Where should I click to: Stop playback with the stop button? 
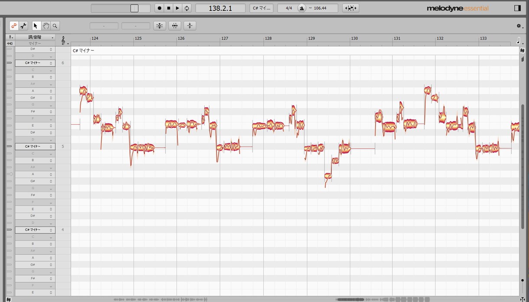pos(169,8)
